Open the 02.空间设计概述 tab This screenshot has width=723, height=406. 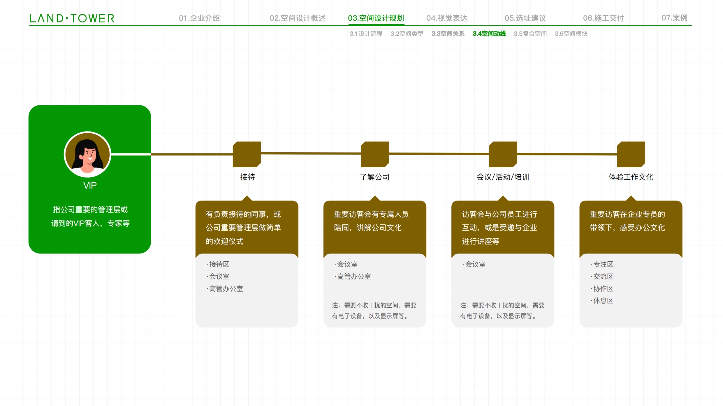(x=298, y=18)
